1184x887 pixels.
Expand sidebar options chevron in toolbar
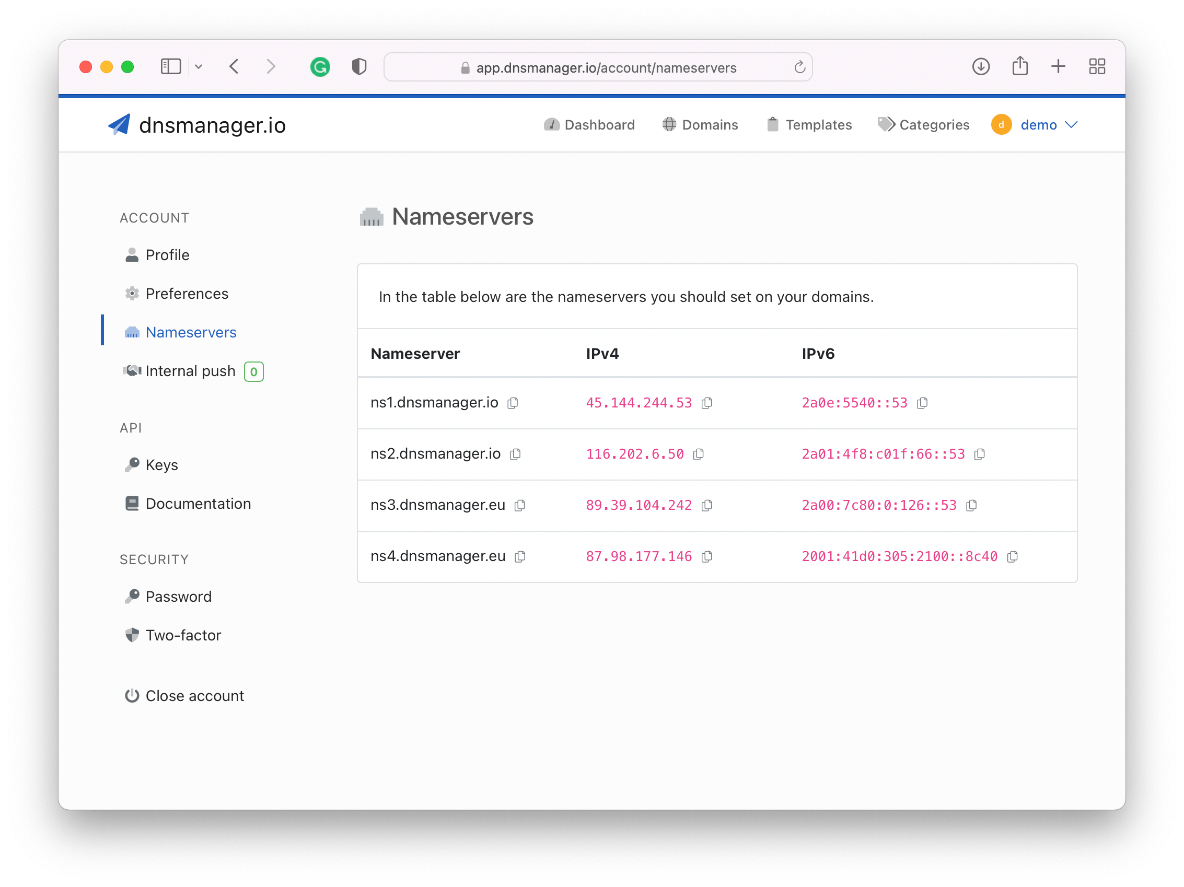coord(199,67)
